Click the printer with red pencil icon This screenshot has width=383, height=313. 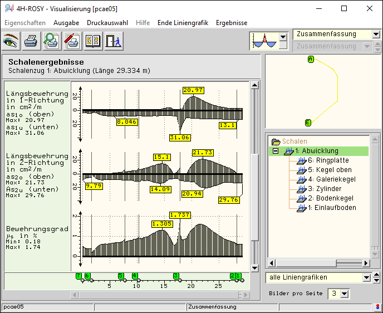pyautogui.click(x=72, y=41)
